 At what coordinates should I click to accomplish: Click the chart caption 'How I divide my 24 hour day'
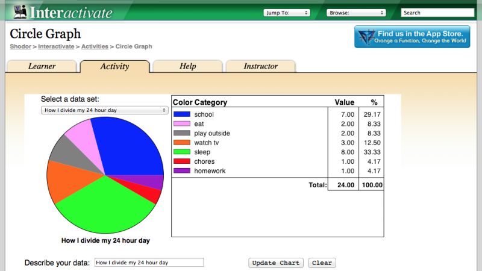pyautogui.click(x=105, y=240)
